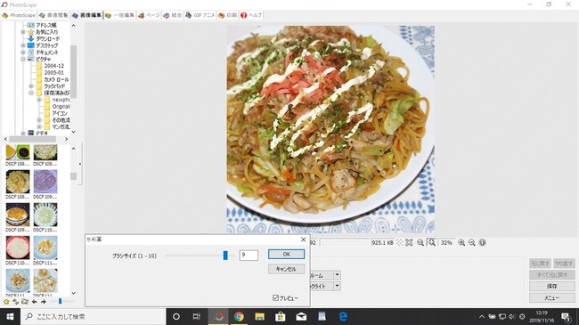Image resolution: width=579 pixels, height=325 pixels.
Task: Click the photo info icon
Action: coord(482,243)
